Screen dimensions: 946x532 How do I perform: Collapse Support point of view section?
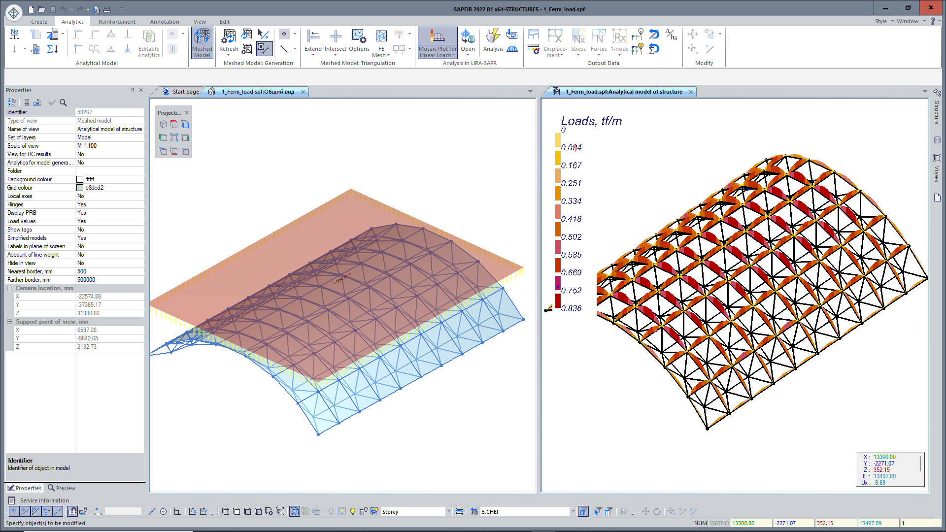click(9, 322)
